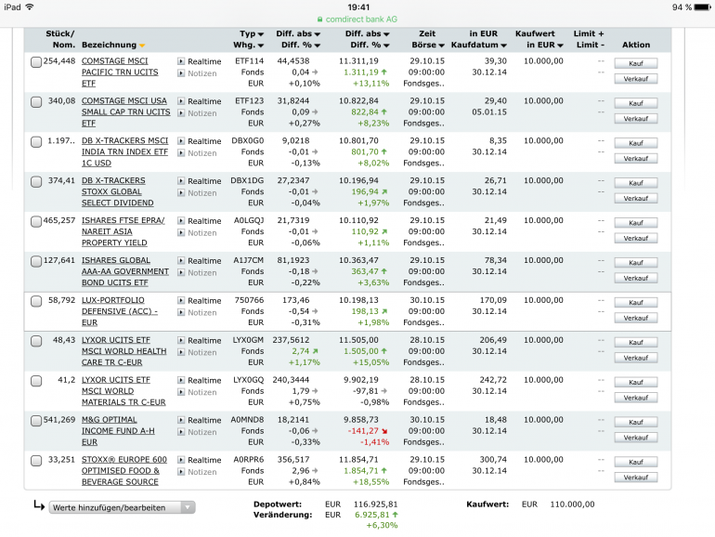Click Kauf for iShares FTSE EPRA/NAREIT Asia

[x=636, y=223]
